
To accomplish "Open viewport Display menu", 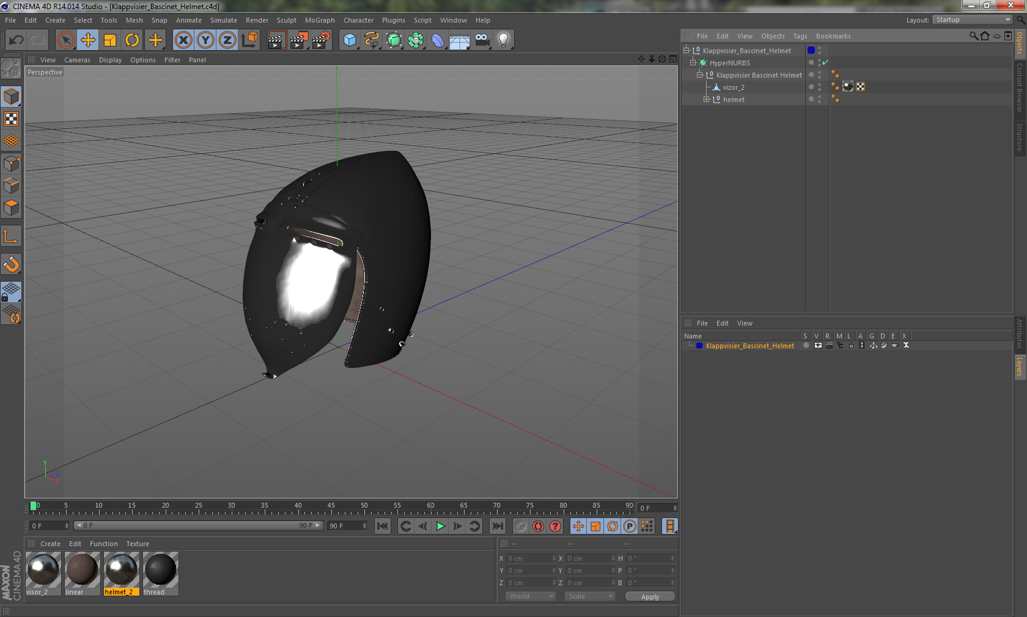I will [110, 60].
